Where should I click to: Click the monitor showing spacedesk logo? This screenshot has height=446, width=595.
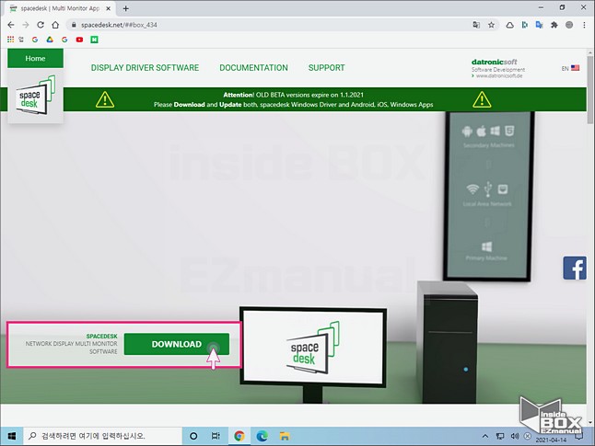[313, 348]
